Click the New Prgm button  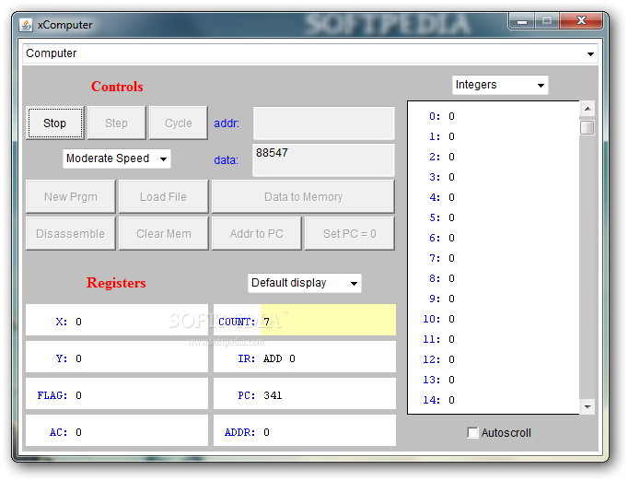click(x=71, y=197)
